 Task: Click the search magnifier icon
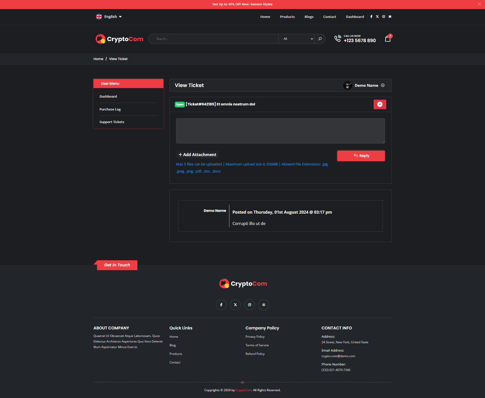320,39
